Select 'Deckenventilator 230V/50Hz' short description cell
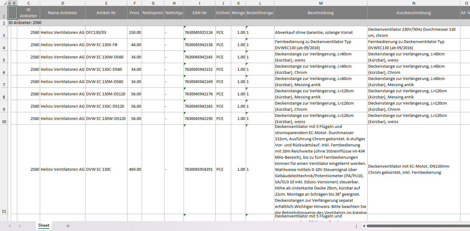Screen dimensions: 470x231 click(x=414, y=32)
